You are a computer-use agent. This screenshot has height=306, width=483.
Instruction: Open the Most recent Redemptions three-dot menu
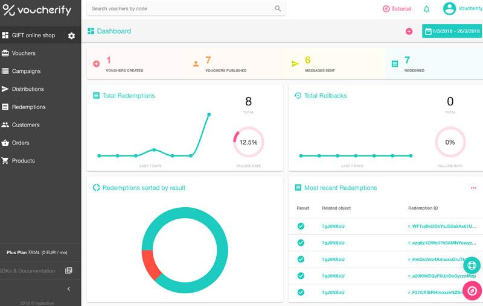coord(473,188)
